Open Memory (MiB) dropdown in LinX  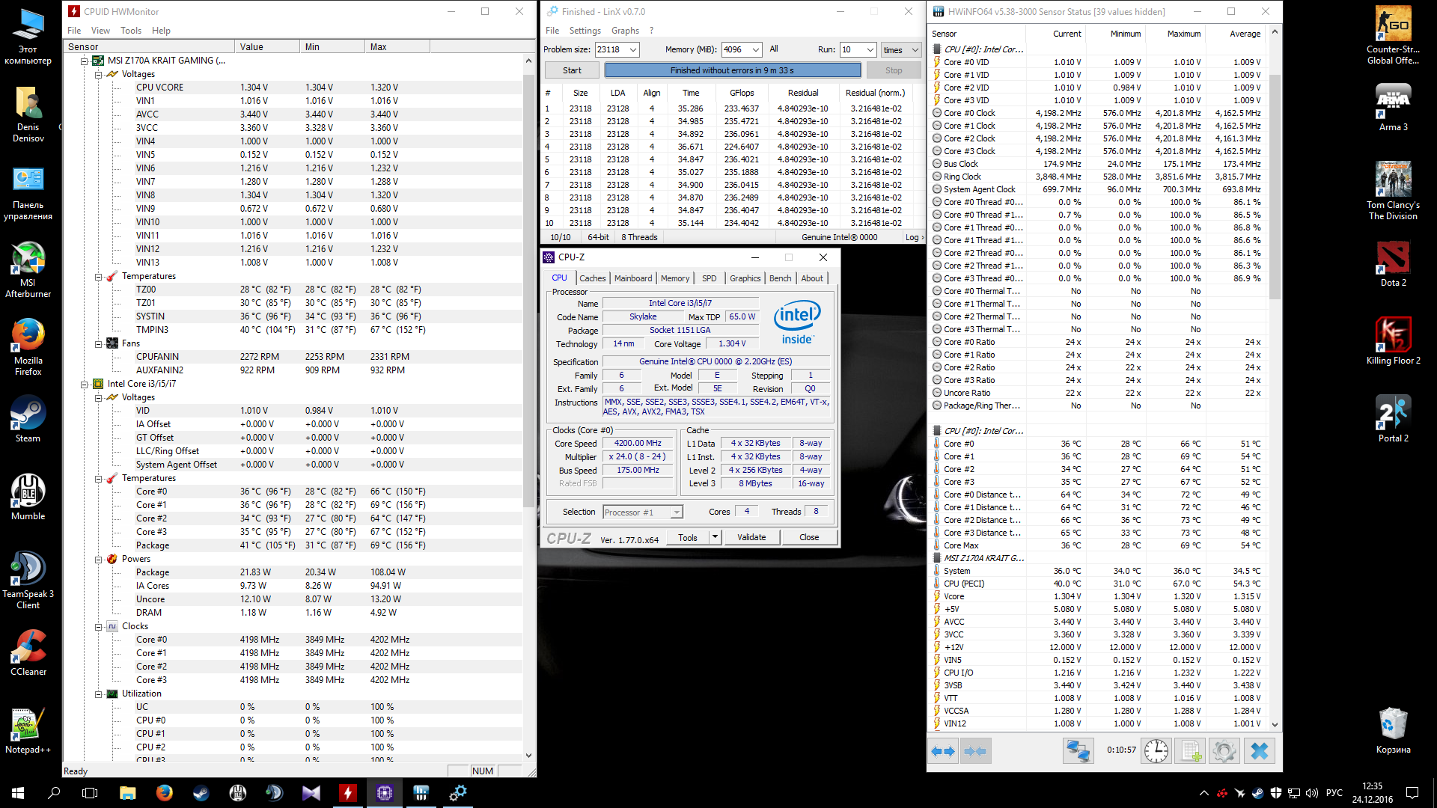(755, 50)
